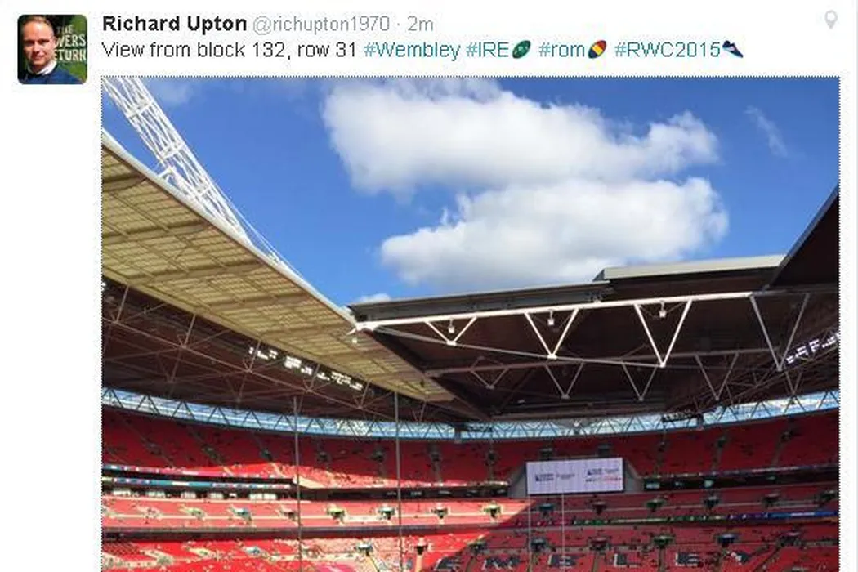Click the multicolored ball icon after #rom

(597, 49)
